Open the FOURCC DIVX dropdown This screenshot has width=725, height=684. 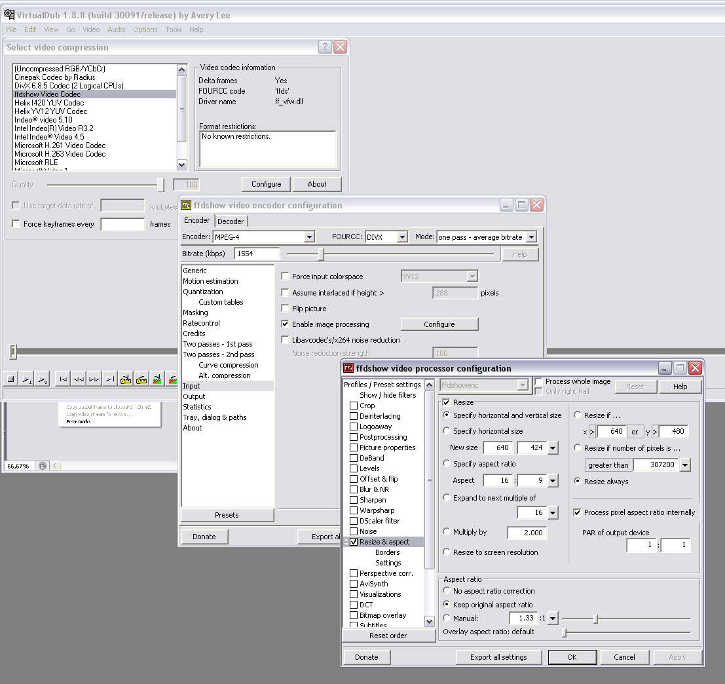402,237
